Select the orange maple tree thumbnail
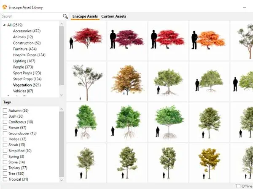Viewport: 253px width, 189px height. [x=209, y=41]
